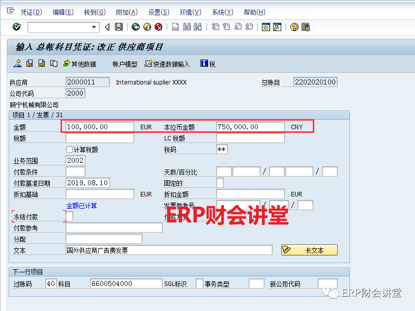This screenshot has width=415, height=311.
Task: Toggle the 计算税额 checkbox
Action: [x=70, y=150]
